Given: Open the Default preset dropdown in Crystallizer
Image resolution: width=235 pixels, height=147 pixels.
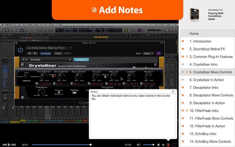Looking at the screenshot, I should (x=51, y=60).
